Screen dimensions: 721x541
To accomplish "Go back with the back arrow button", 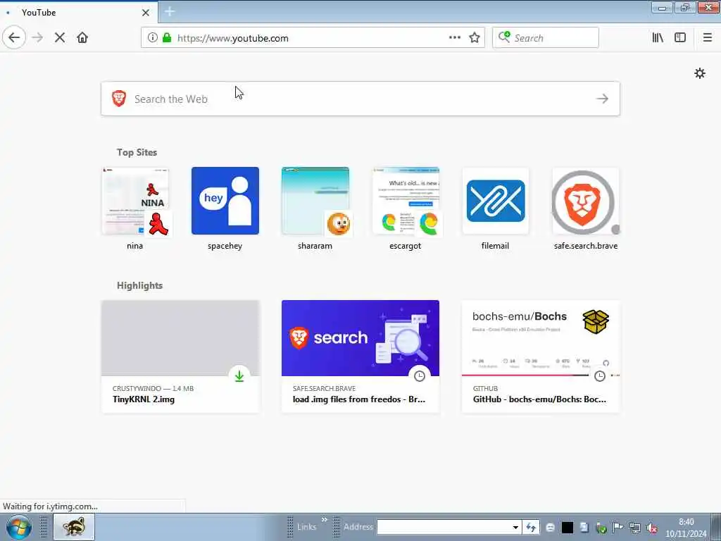I will 14,38.
